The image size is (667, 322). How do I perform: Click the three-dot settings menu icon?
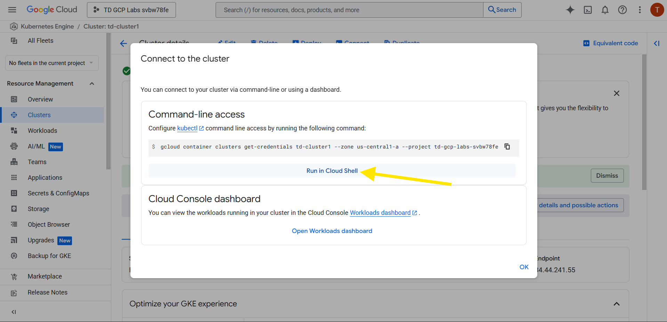(x=640, y=10)
